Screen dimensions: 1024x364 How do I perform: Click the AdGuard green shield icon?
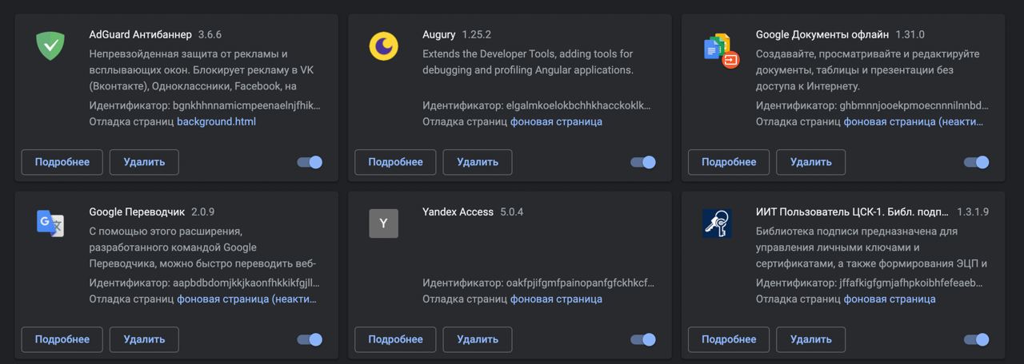(x=50, y=46)
